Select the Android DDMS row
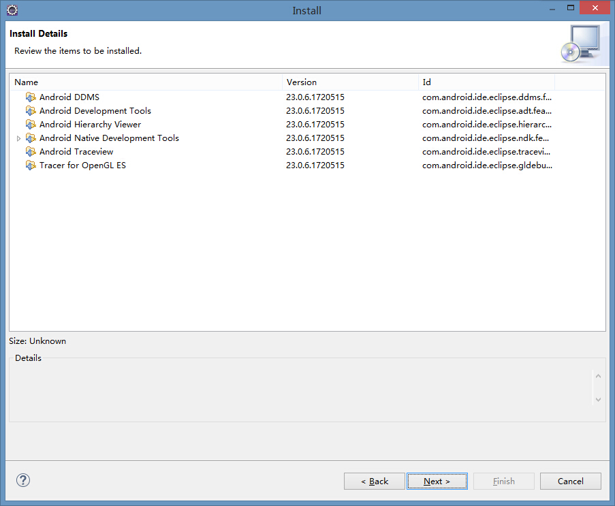Screen dimensions: 615x506 coord(307,97)
